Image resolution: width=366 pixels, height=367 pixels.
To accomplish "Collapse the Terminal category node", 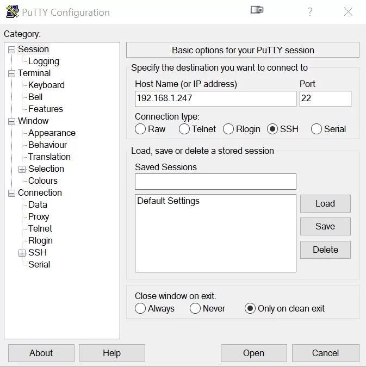I will pos(12,73).
